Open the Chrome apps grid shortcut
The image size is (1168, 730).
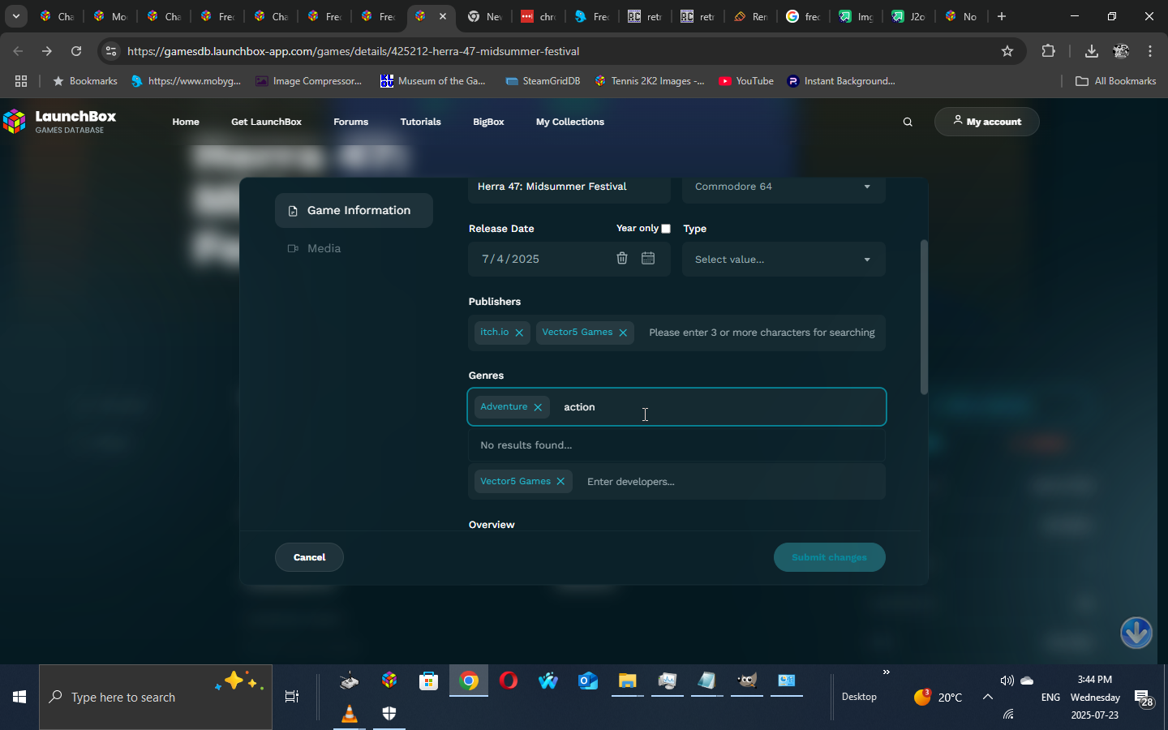click(x=21, y=81)
